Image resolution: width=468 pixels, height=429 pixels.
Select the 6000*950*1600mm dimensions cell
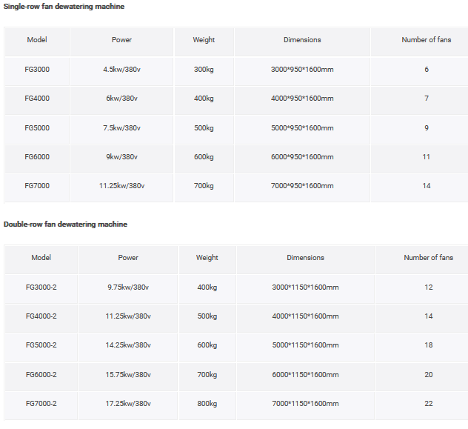pos(302,157)
